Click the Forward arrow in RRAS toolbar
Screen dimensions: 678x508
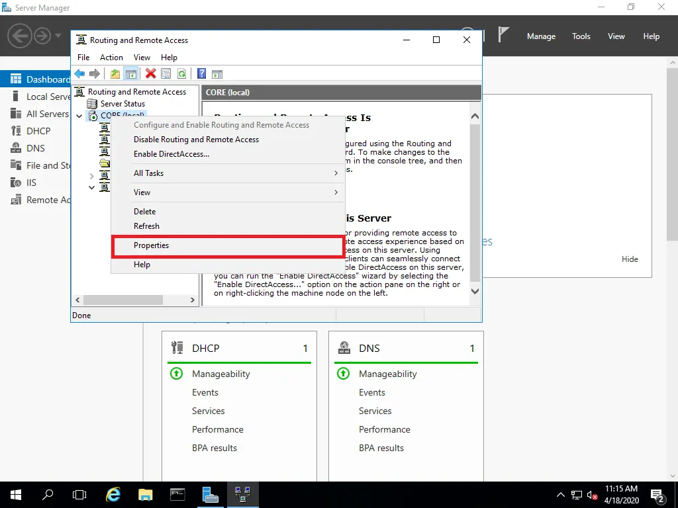(94, 74)
